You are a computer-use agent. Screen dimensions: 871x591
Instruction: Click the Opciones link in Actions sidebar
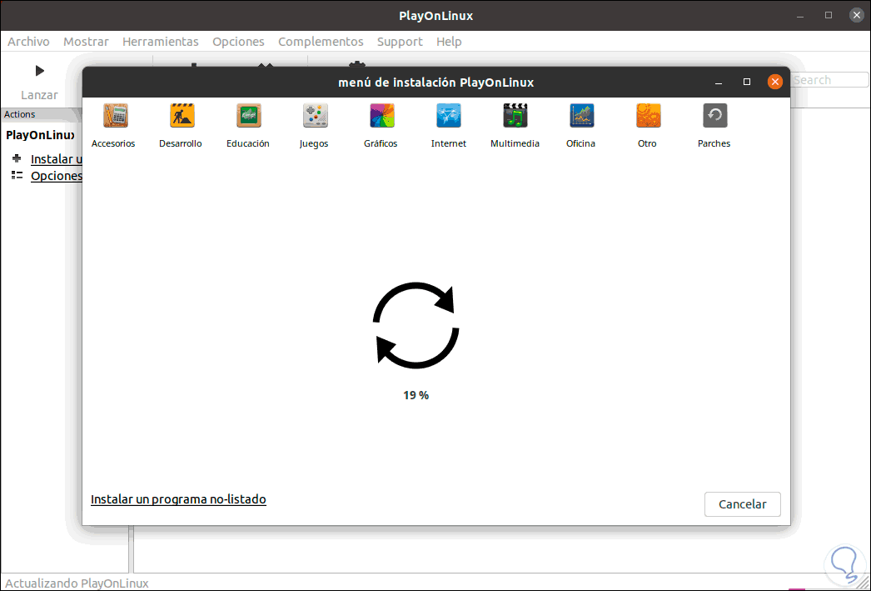tap(56, 176)
